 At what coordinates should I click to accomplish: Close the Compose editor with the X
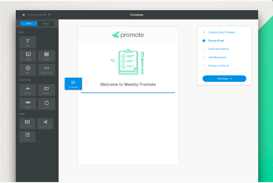24,15
